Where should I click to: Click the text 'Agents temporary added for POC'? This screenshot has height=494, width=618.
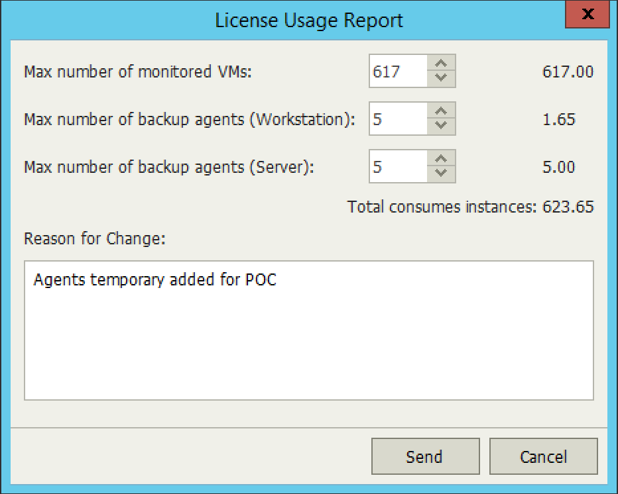pyautogui.click(x=155, y=280)
